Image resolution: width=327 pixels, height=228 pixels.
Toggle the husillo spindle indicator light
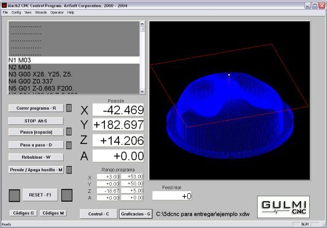[69, 170]
